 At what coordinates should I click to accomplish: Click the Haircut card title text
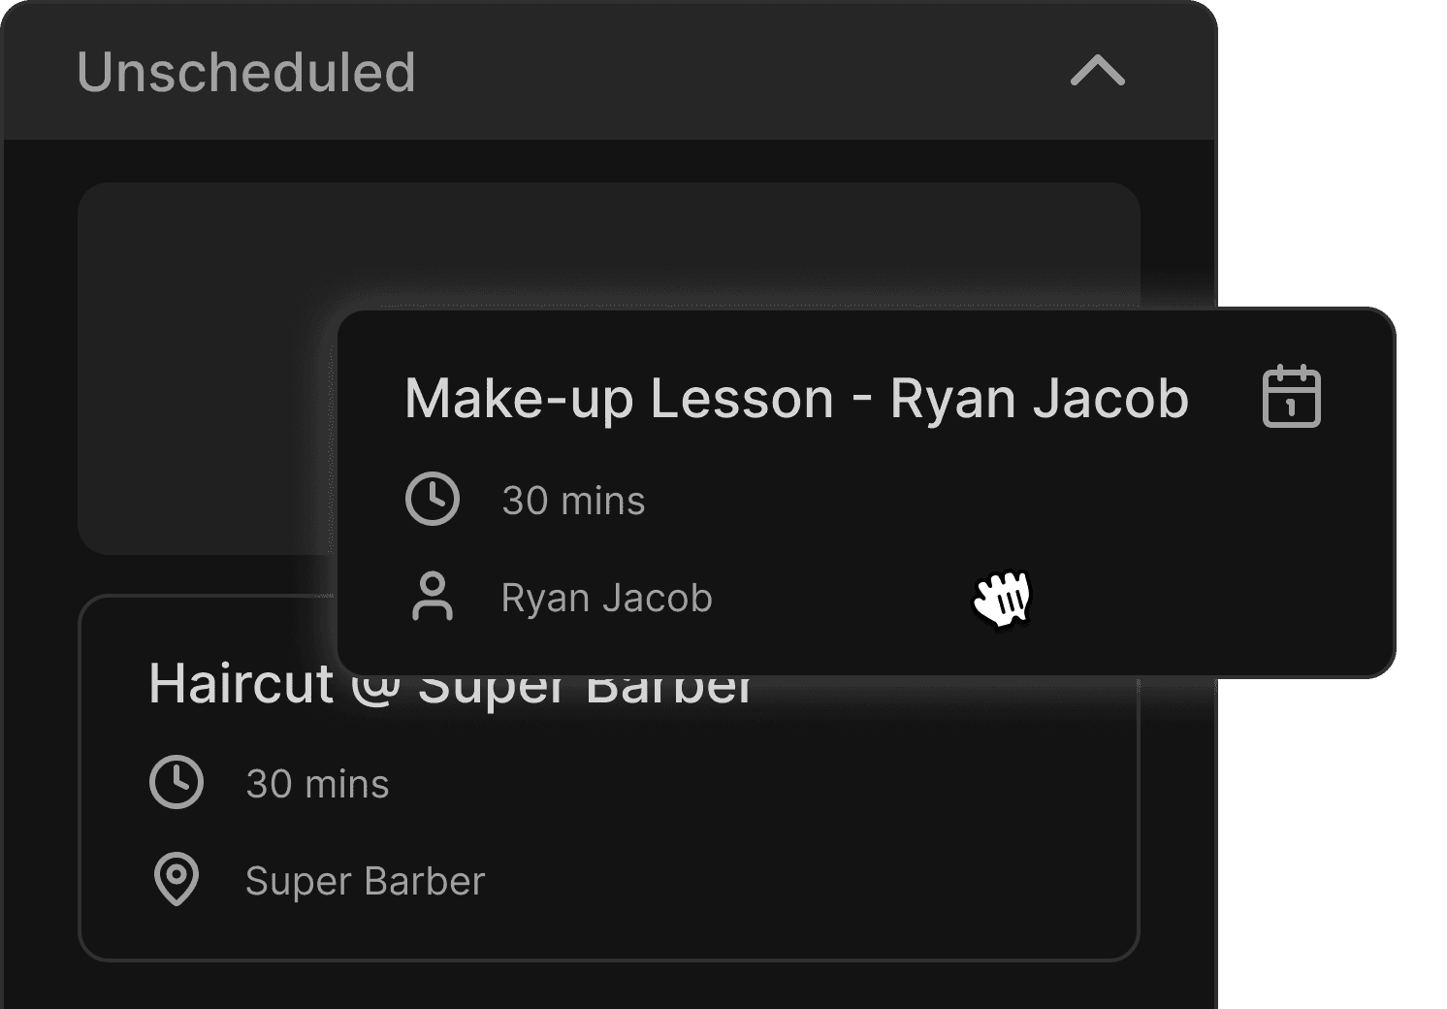pyautogui.click(x=451, y=685)
